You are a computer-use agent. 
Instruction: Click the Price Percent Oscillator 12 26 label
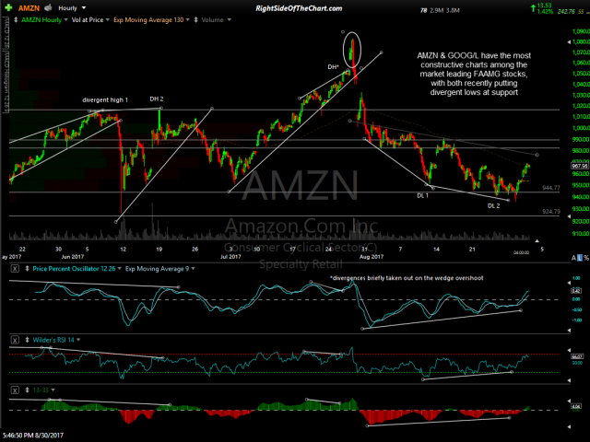click(74, 269)
